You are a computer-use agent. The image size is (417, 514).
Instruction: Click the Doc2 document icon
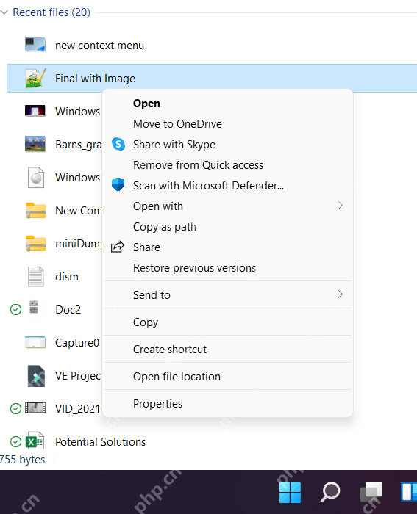coord(34,308)
